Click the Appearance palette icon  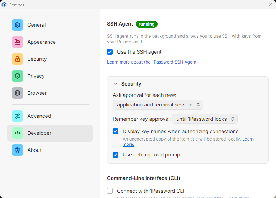point(17,42)
